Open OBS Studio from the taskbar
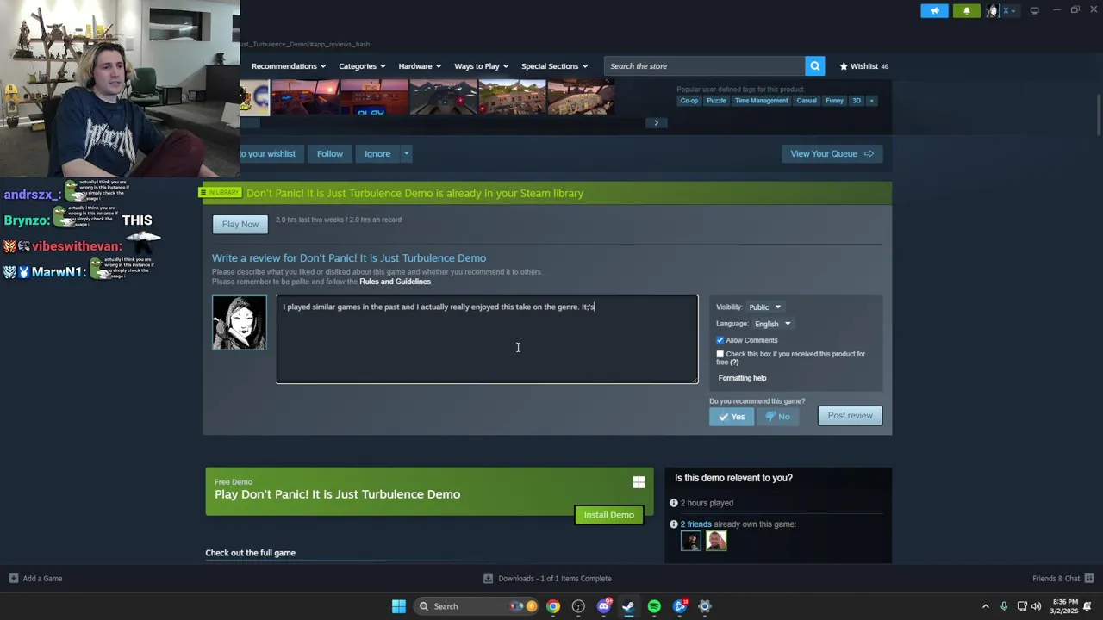Screen dimensions: 1103x620 [x=578, y=606]
